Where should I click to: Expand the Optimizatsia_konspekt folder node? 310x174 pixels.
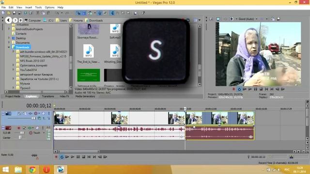pyautogui.click(x=14, y=65)
